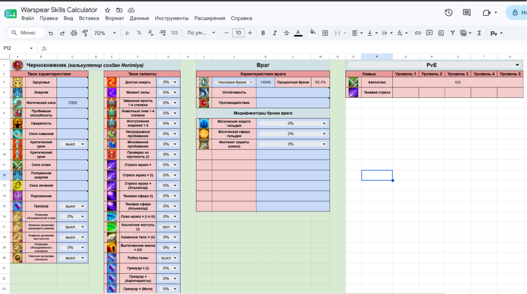Click the font size input field
Screen dimensions: 527x294
tap(238, 33)
